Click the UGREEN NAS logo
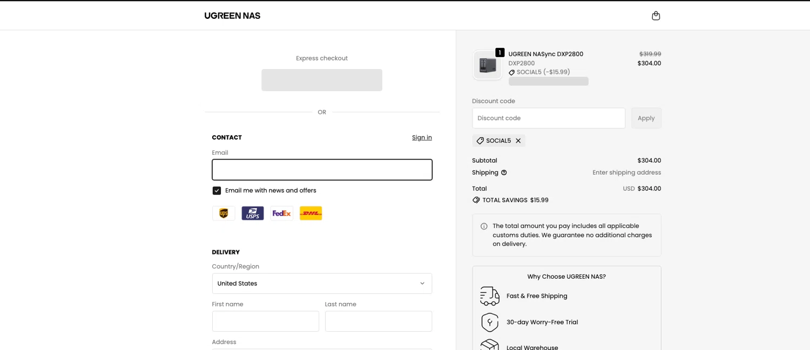 pyautogui.click(x=232, y=16)
